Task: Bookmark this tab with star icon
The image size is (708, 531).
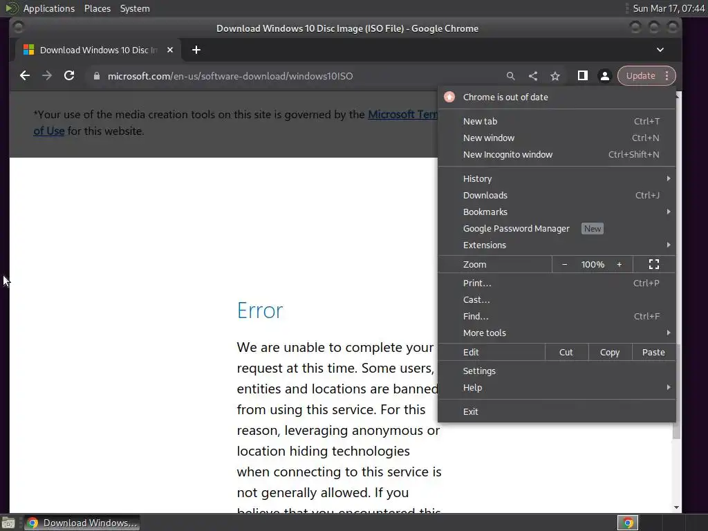Action: click(555, 76)
